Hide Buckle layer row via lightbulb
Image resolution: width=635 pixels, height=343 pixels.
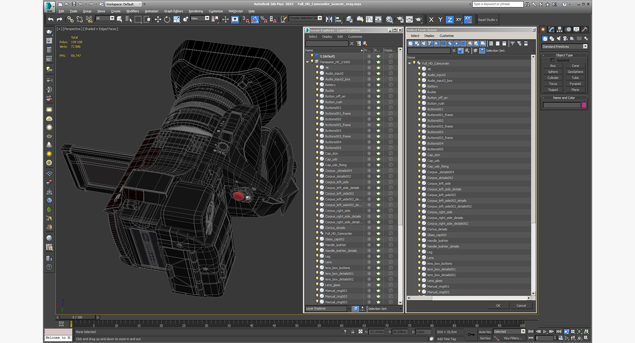pos(317,90)
